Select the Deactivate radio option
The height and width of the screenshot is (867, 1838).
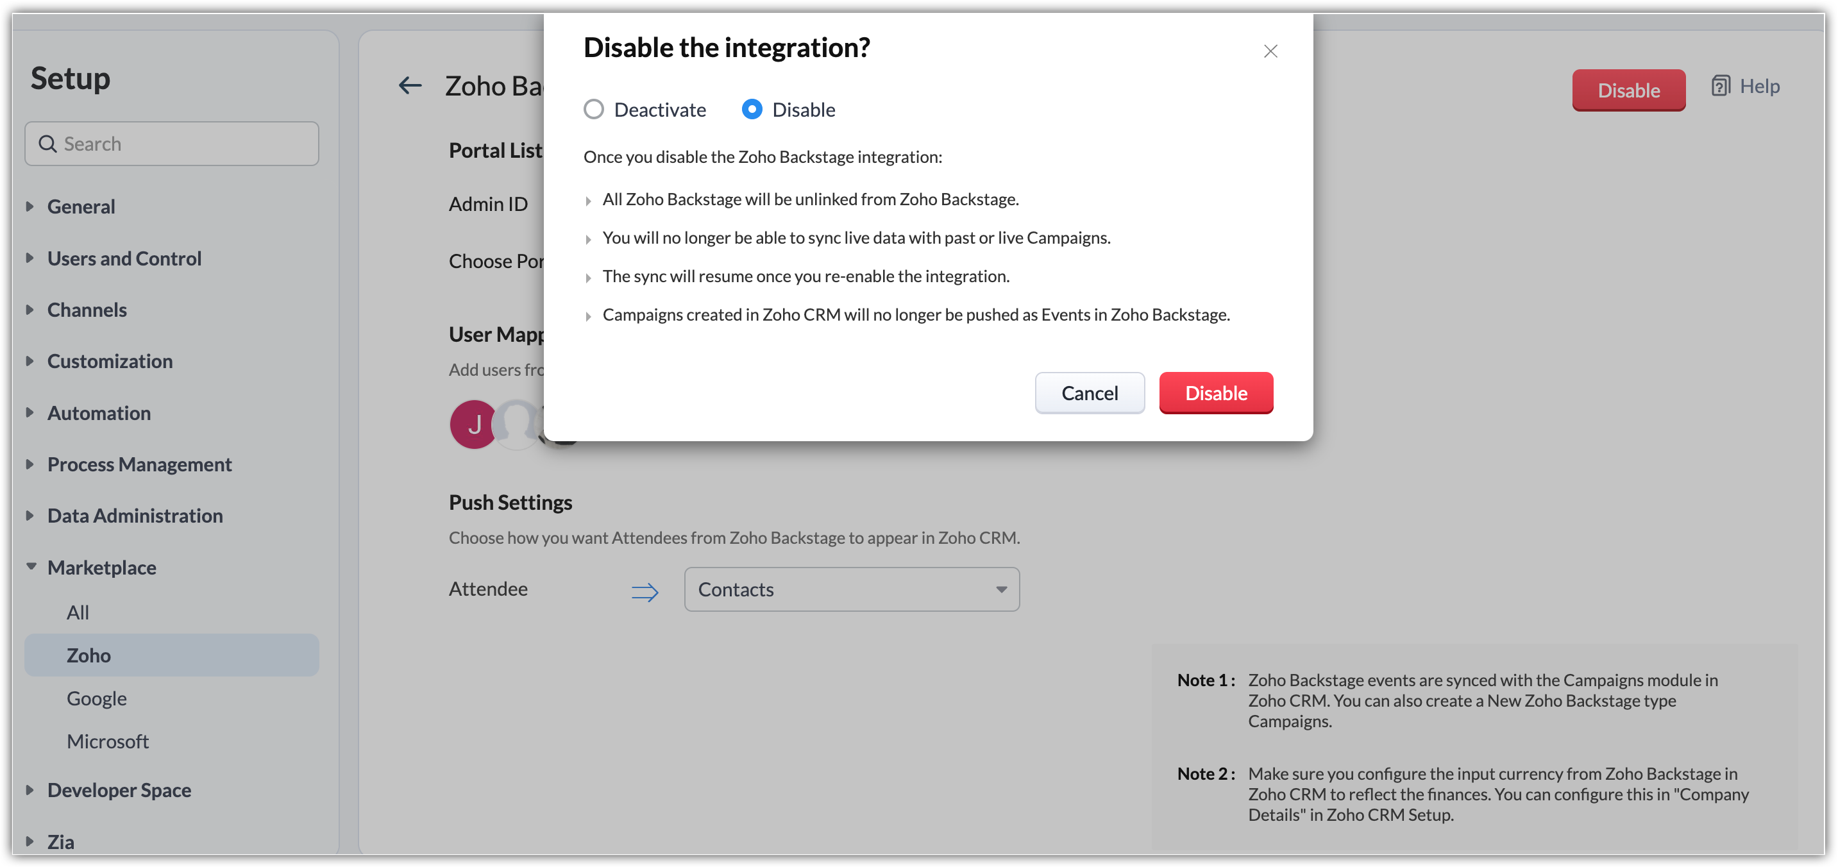coord(594,109)
